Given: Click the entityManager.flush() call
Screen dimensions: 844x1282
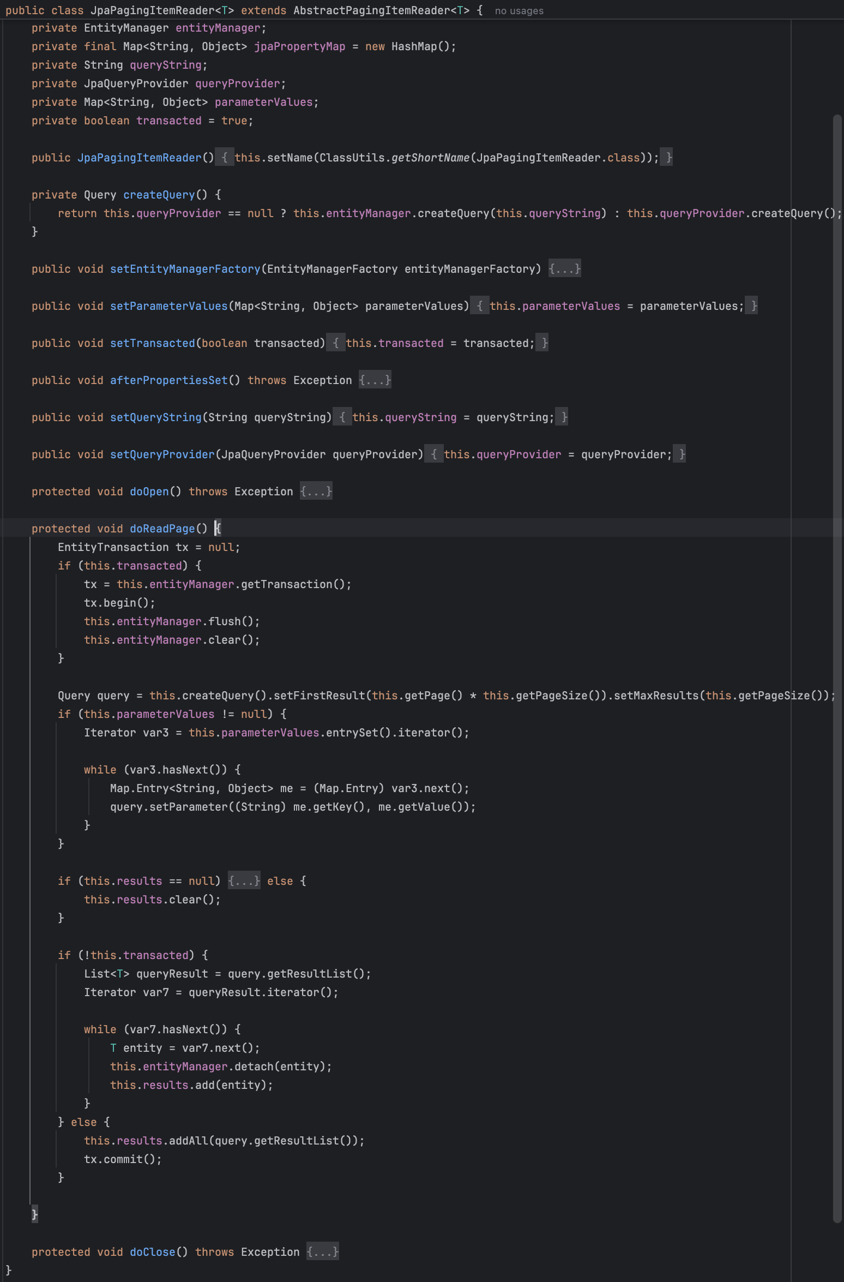Looking at the screenshot, I should (172, 621).
